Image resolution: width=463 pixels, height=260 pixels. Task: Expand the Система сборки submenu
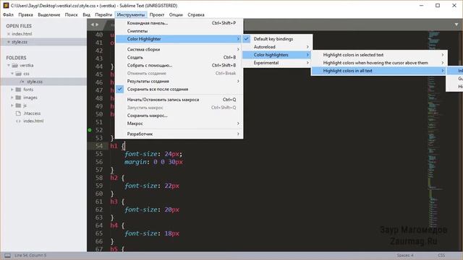[x=179, y=50]
